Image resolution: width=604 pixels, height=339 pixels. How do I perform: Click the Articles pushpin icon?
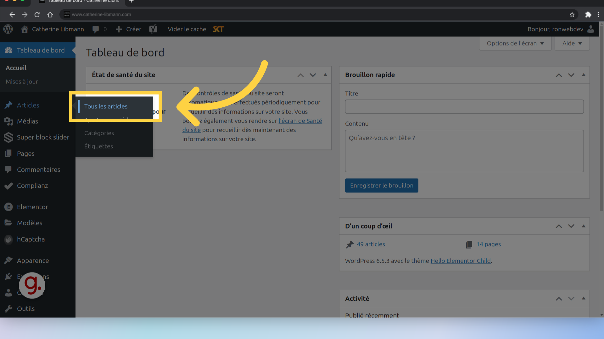[x=8, y=105]
